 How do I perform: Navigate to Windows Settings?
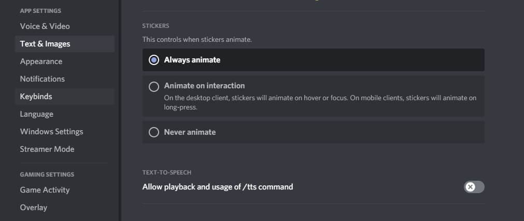51,132
